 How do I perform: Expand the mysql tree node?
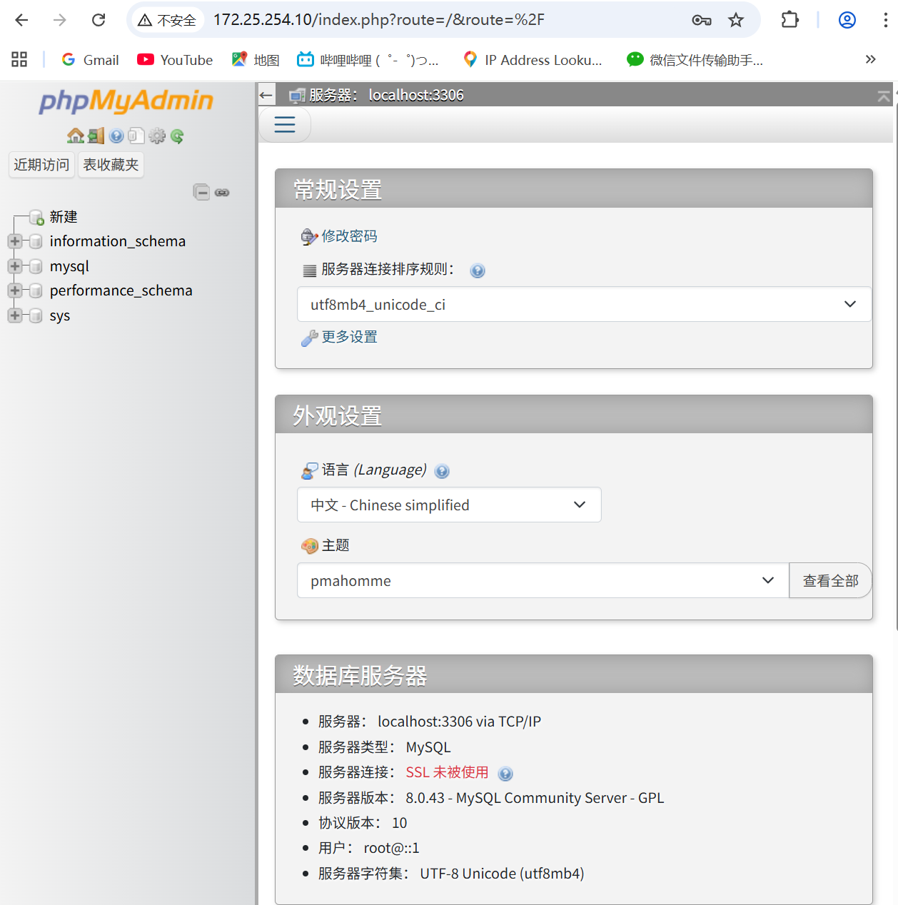point(15,266)
